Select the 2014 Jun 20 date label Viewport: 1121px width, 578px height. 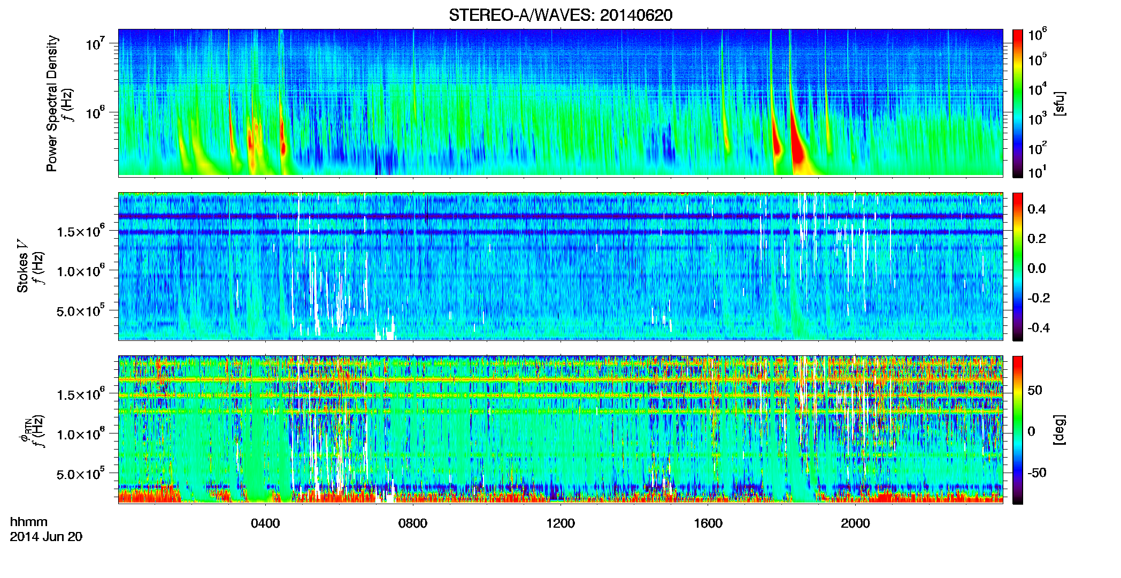[x=46, y=537]
